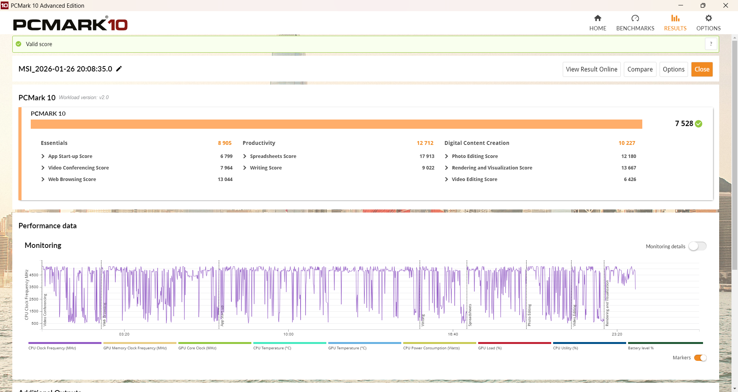
Task: Click the green check beside 7 528 score
Action: pyautogui.click(x=698, y=124)
